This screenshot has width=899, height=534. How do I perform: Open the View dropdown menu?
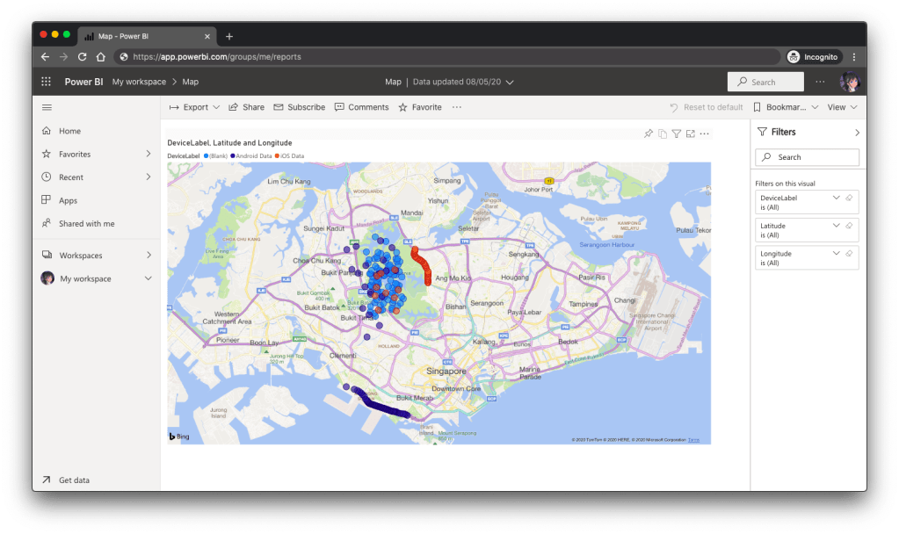click(841, 107)
